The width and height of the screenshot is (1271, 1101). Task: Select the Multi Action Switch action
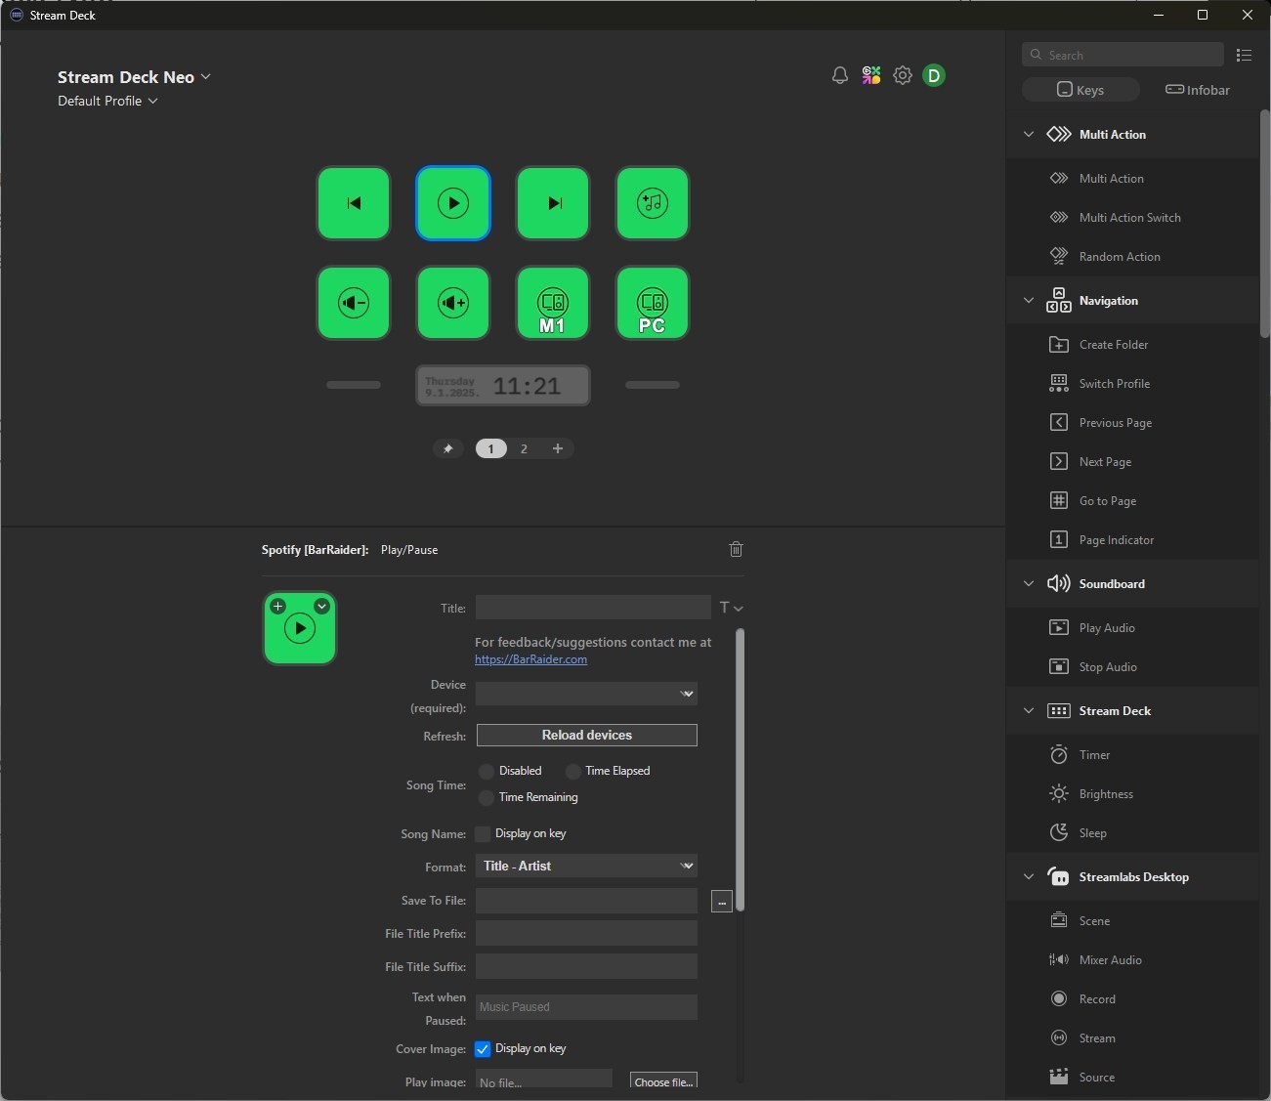1130,218
